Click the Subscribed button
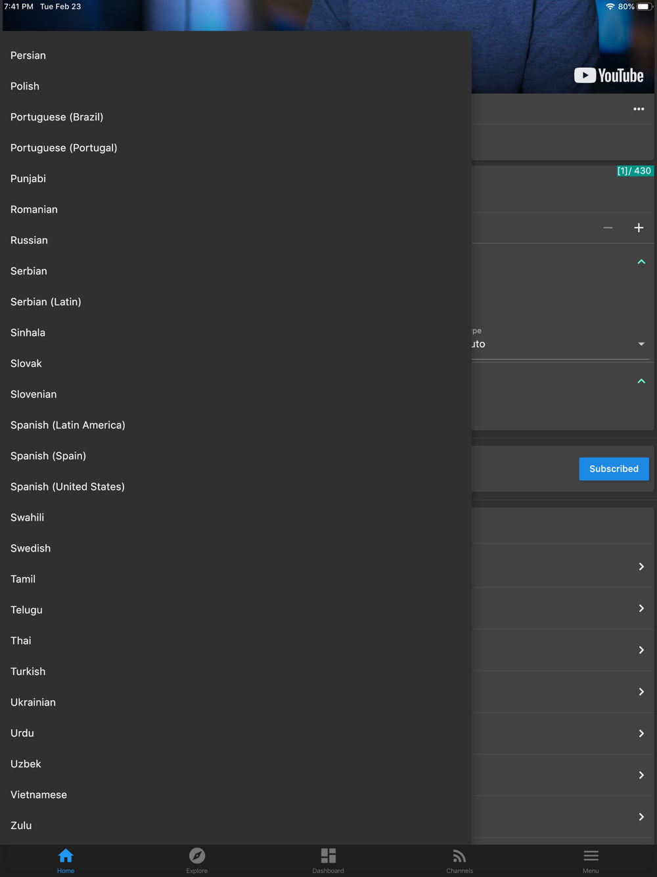Screen dimensions: 657x877 [x=614, y=469]
